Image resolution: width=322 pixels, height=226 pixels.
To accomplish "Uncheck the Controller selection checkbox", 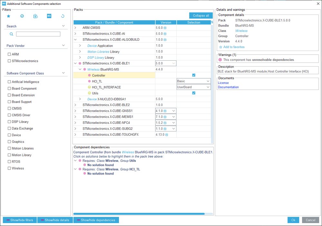I will 194,75.
